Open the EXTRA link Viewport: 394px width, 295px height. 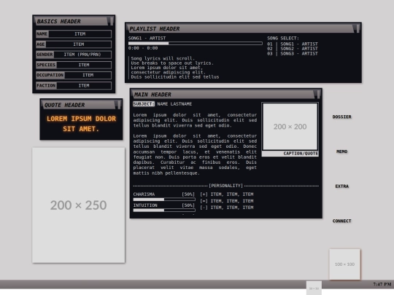coord(341,186)
